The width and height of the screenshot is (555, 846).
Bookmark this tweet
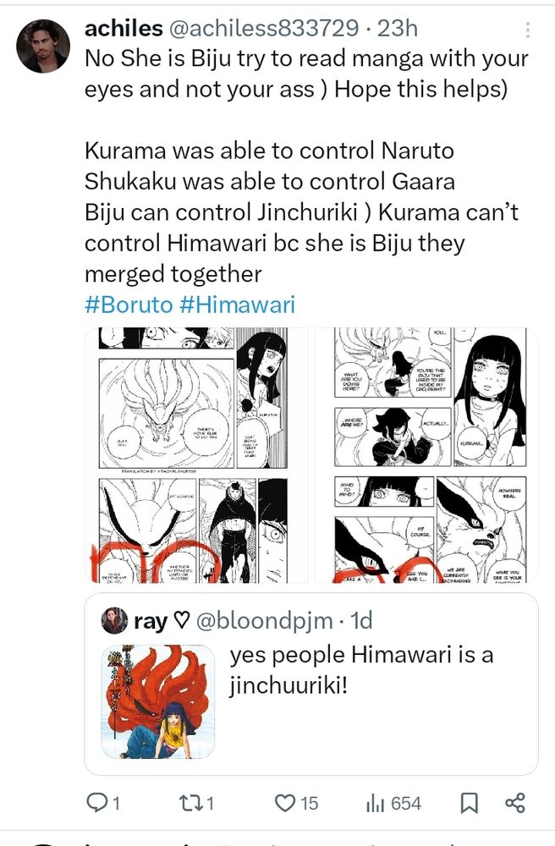click(469, 804)
